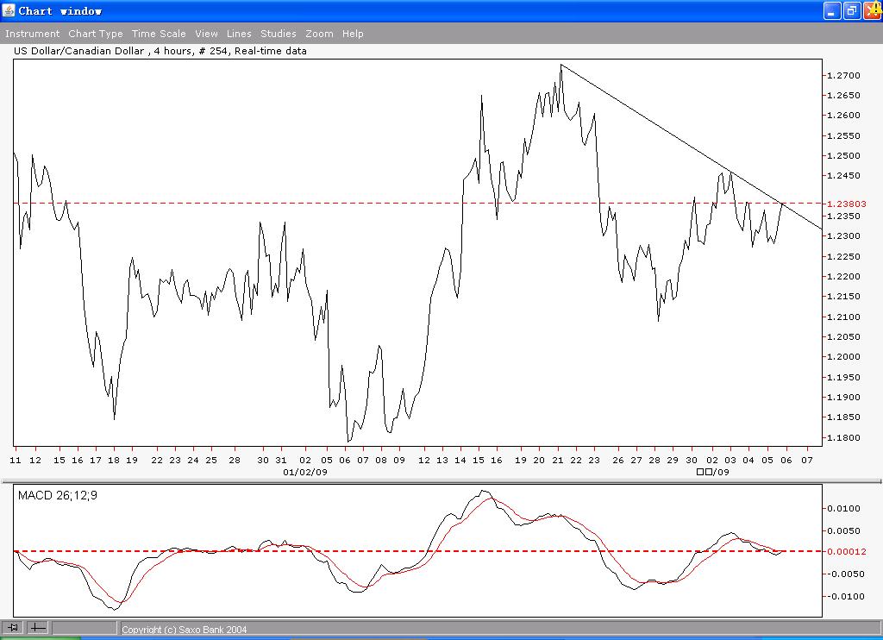The image size is (883, 640).
Task: Click the 1.2700 price axis label
Action: click(x=843, y=76)
